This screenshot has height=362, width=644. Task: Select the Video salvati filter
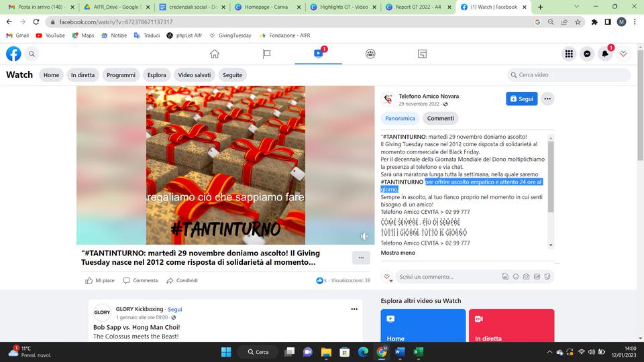point(195,75)
